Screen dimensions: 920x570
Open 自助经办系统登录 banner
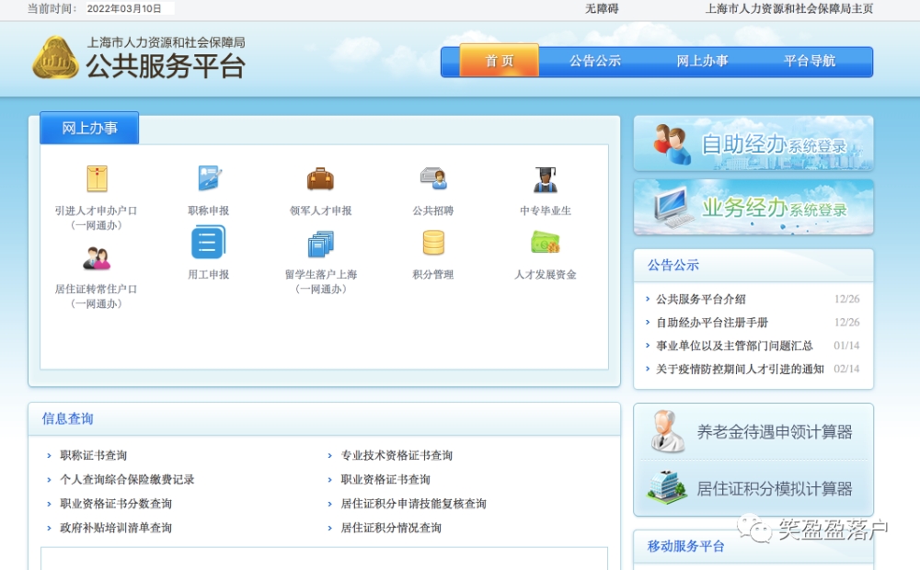click(x=753, y=143)
